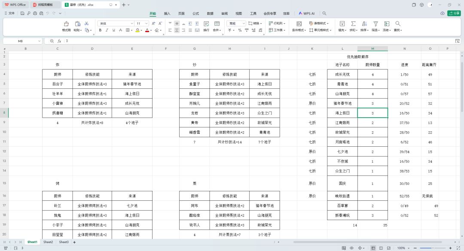Click the Sort (排序) icon
Screen dimensions: 464x251
tap(364, 24)
